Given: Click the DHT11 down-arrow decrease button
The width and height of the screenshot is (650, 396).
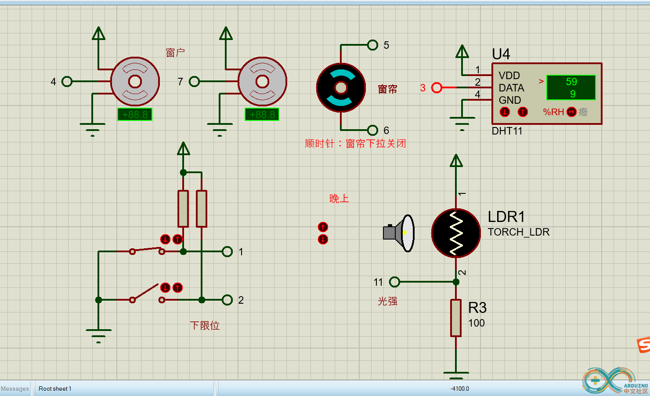Looking at the screenshot, I should 505,112.
